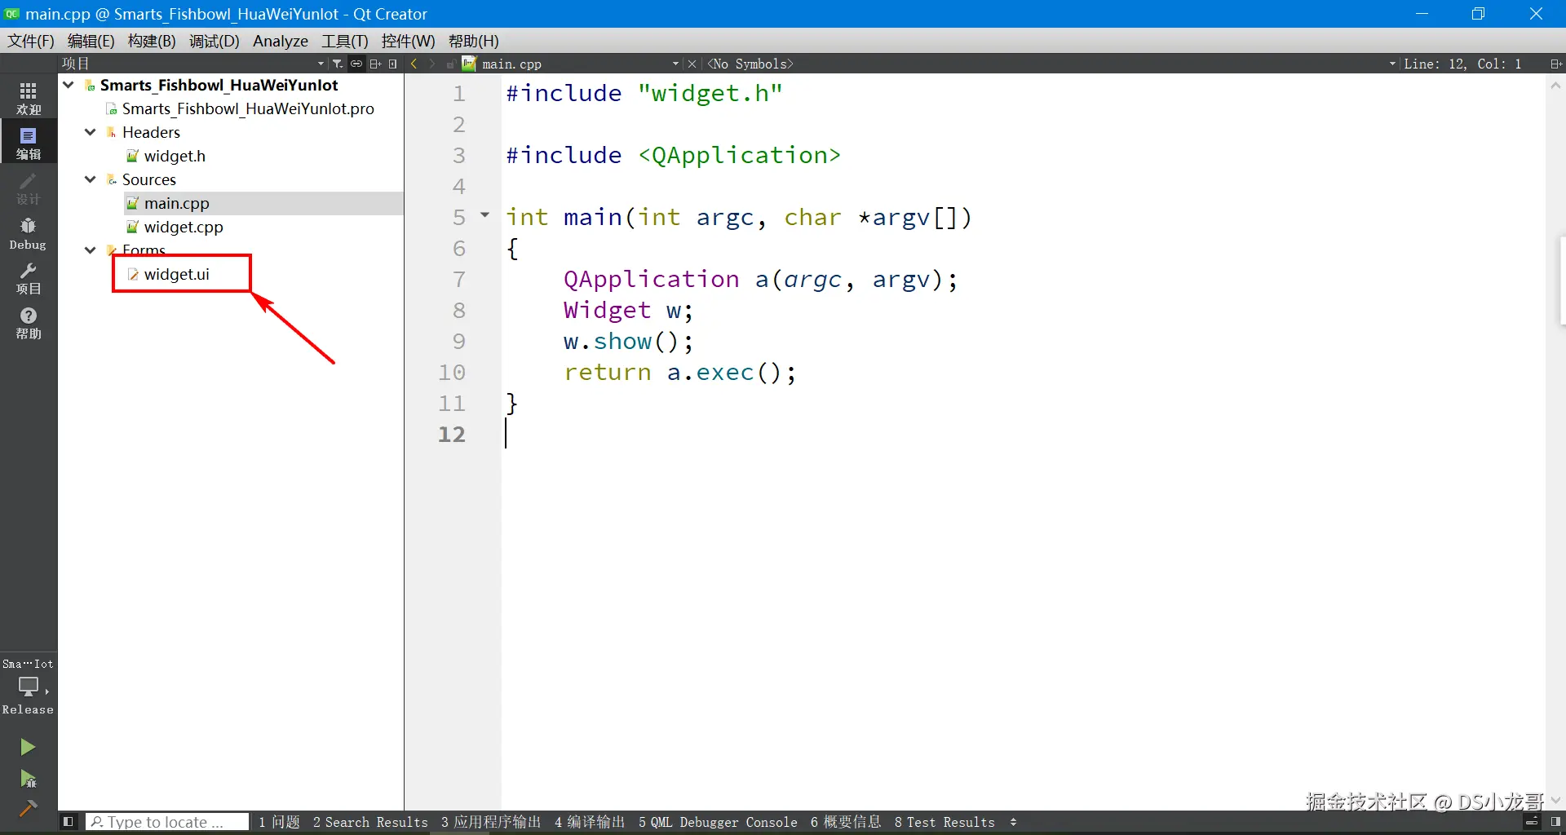Collapse the Sources folder
The height and width of the screenshot is (835, 1566).
coord(91,179)
